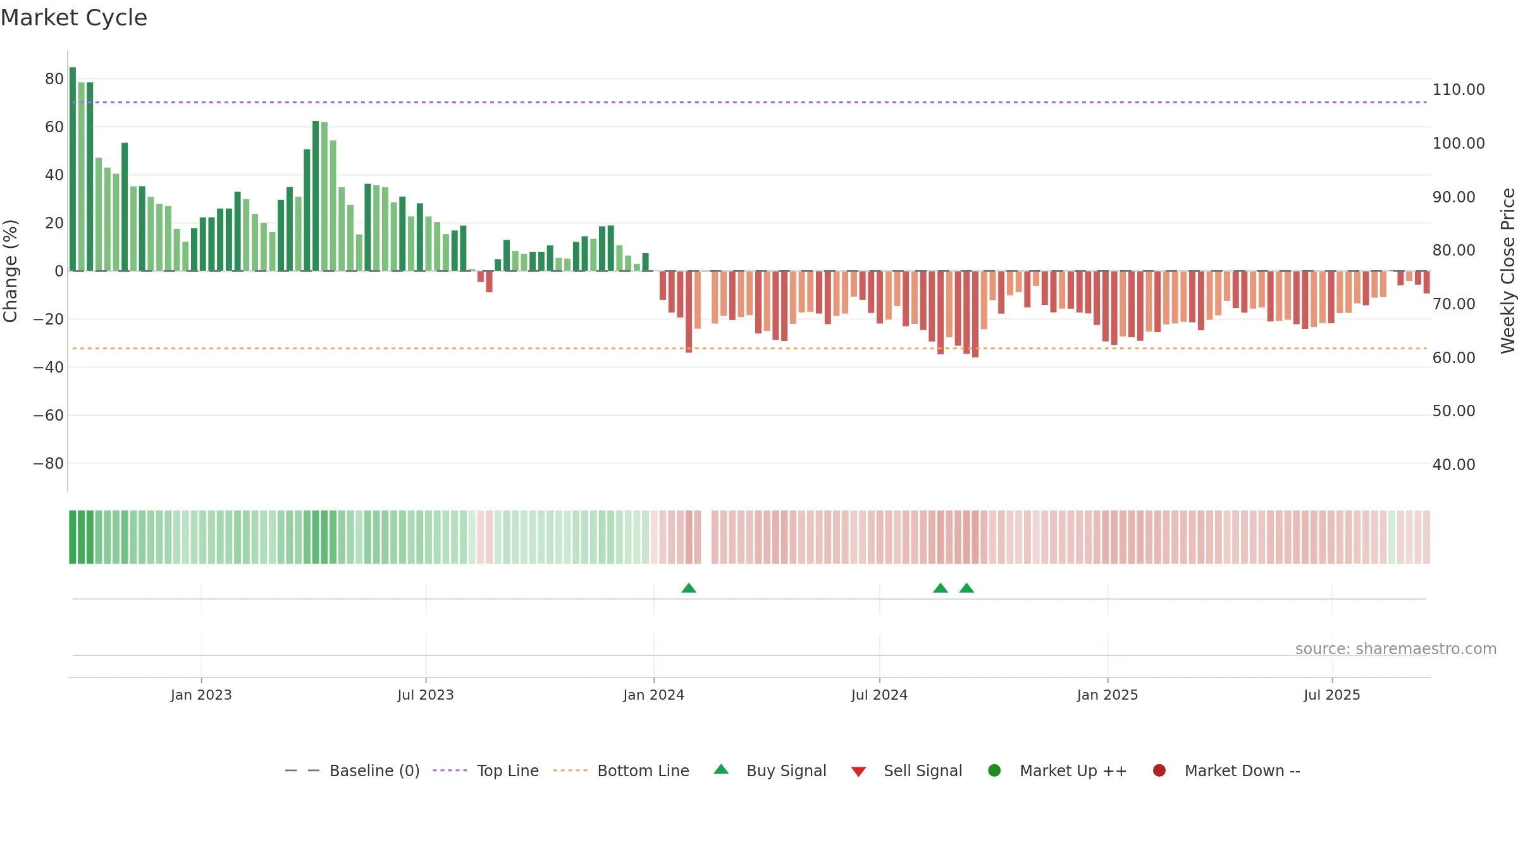The image size is (1518, 854).
Task: Click the −80 tick on the left axis
Action: (x=49, y=464)
